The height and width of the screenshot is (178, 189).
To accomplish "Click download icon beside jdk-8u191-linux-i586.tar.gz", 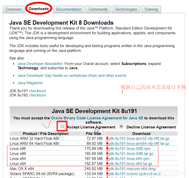I will tap(107, 154).
